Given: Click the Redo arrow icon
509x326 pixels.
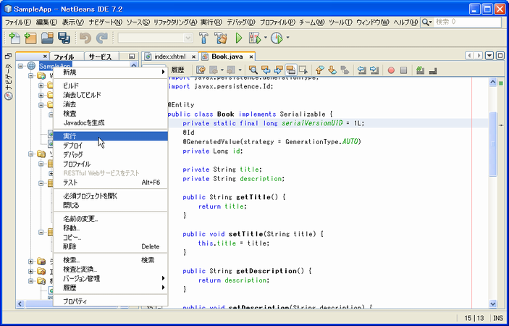Looking at the screenshot, I should coord(102,38).
